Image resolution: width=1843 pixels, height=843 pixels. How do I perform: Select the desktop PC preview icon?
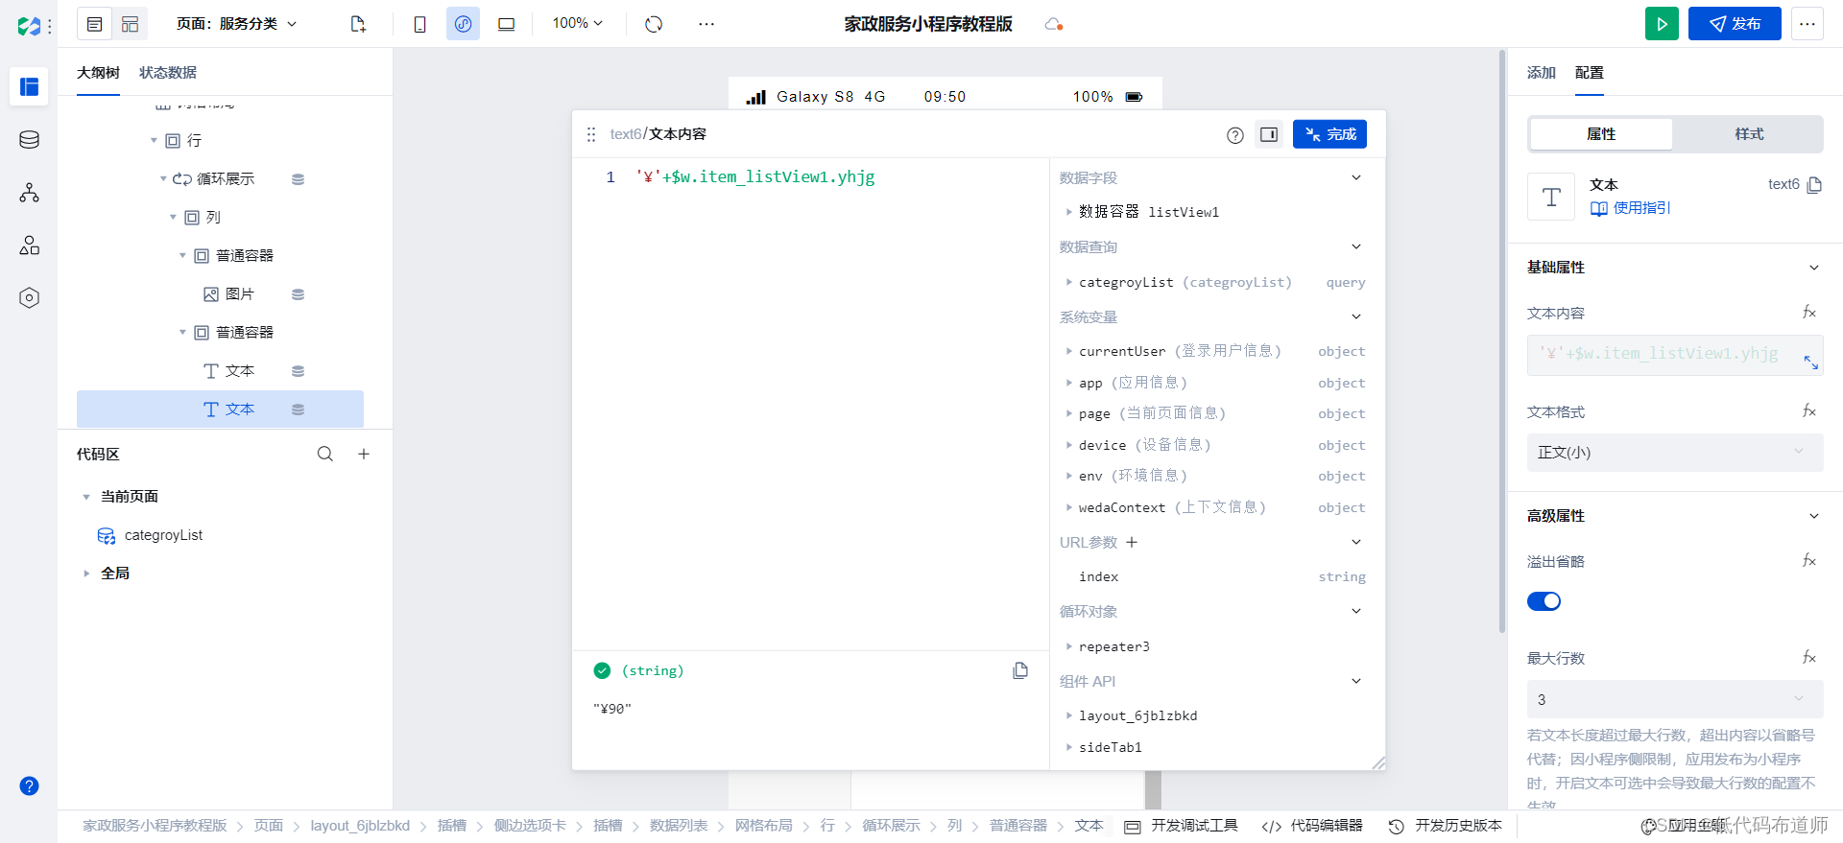point(506,24)
